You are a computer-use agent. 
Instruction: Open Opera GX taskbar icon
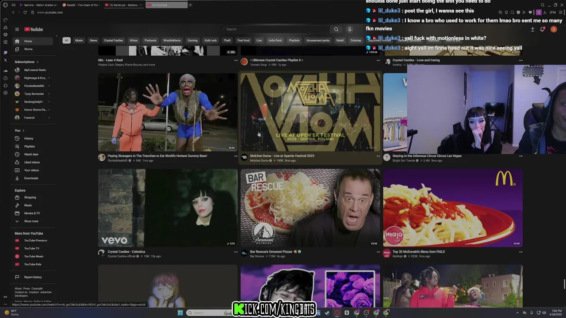337,313
